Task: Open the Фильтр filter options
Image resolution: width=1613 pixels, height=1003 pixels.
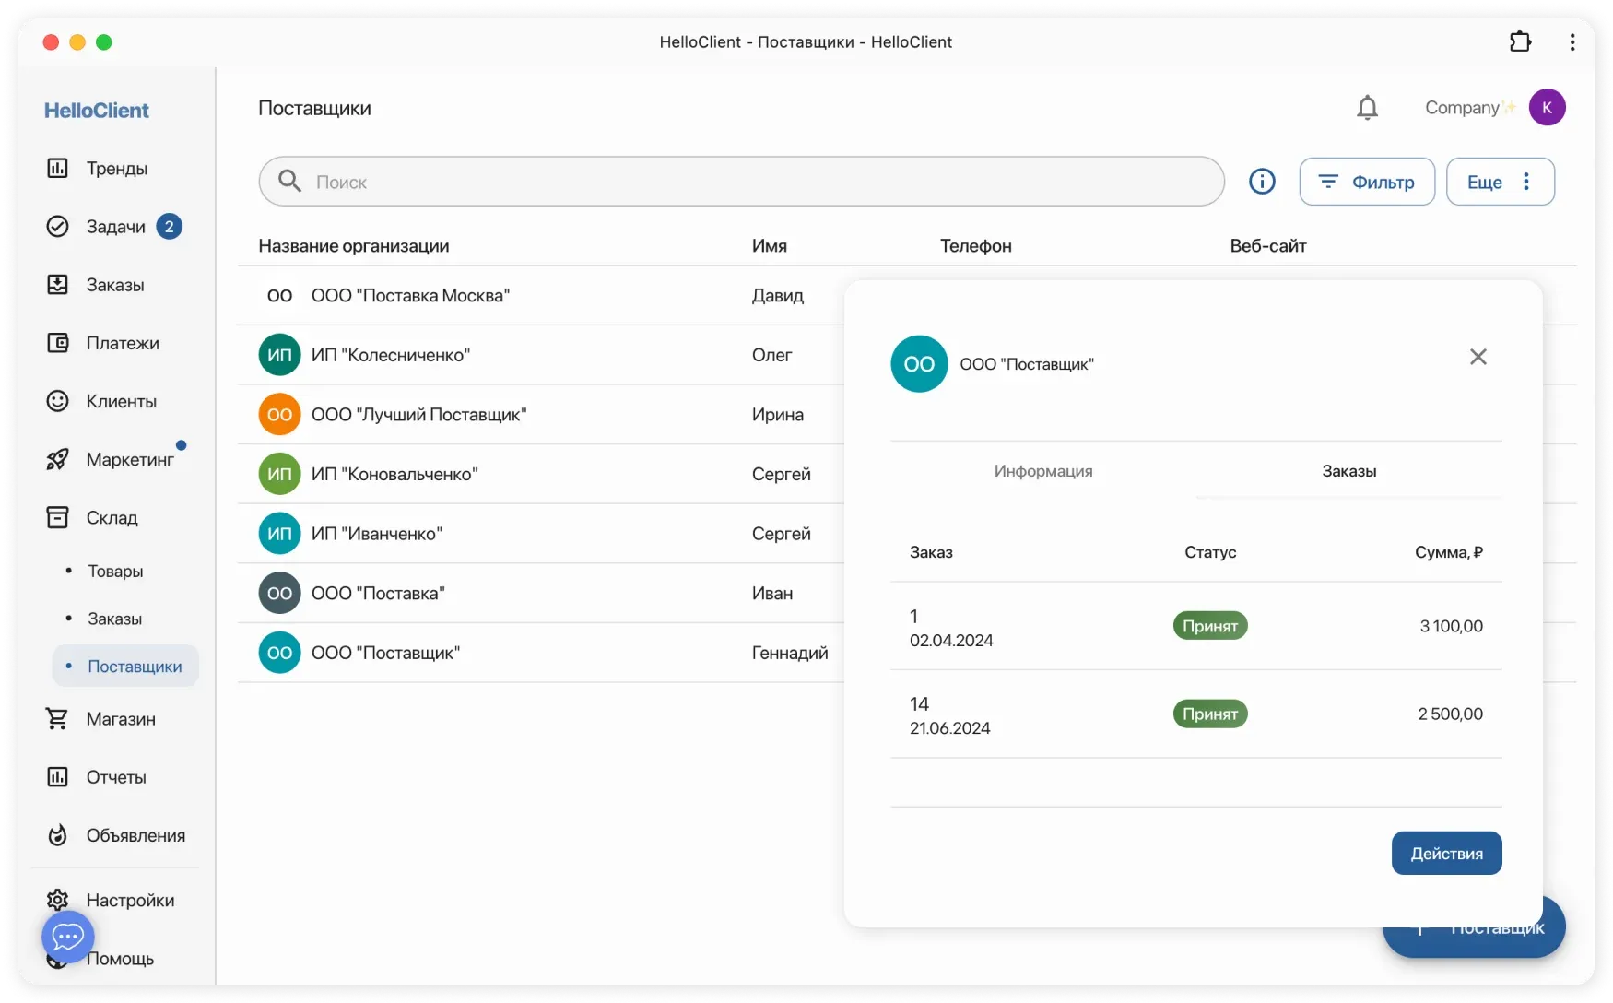Action: pos(1366,182)
